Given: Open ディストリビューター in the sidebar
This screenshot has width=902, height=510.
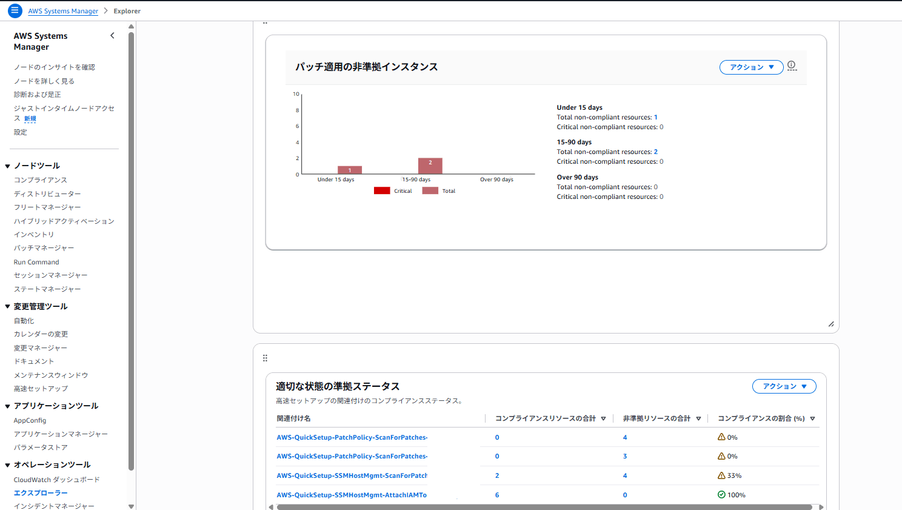Looking at the screenshot, I should coord(47,194).
